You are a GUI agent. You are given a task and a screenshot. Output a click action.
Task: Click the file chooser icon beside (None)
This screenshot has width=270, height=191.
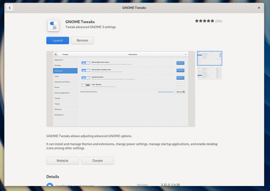tap(184, 92)
